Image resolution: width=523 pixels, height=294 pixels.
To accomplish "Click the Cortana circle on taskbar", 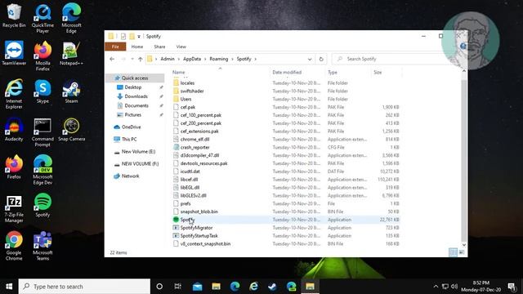I will [x=159, y=287].
